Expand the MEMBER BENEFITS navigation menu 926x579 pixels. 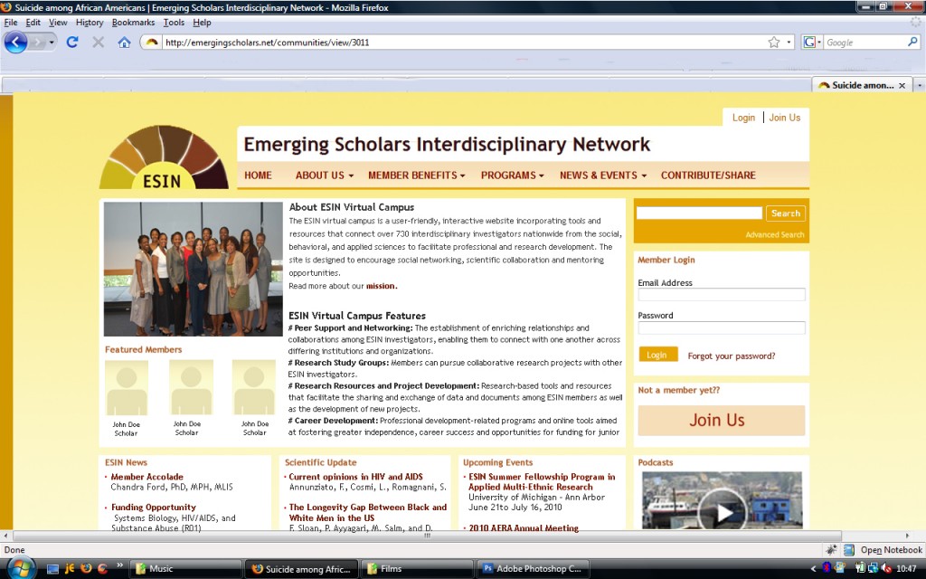[416, 176]
